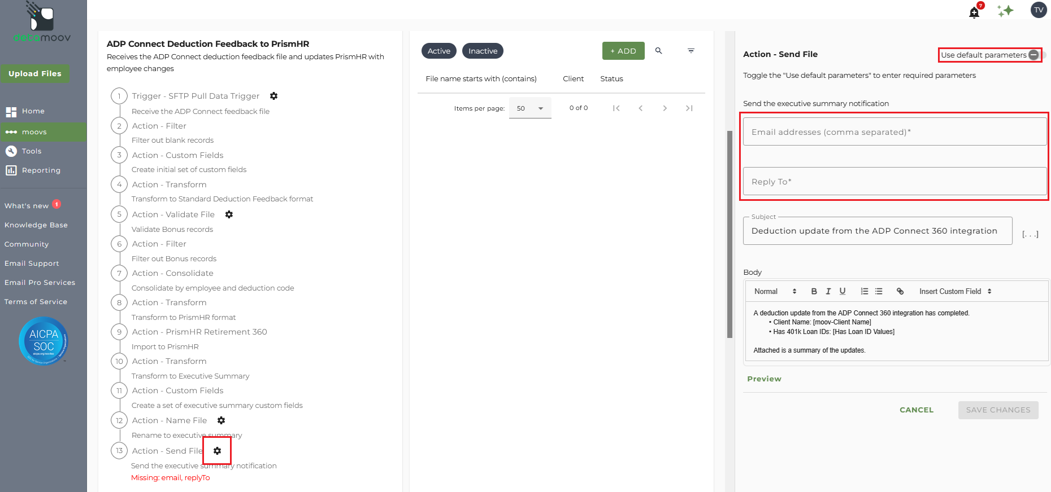Click into the Body text editor
Screen dimensions: 1051x492
click(x=897, y=332)
